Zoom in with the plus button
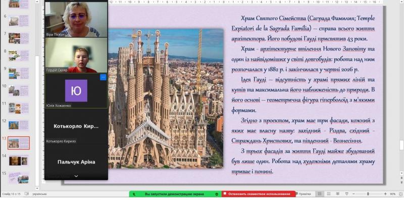 click(385, 194)
